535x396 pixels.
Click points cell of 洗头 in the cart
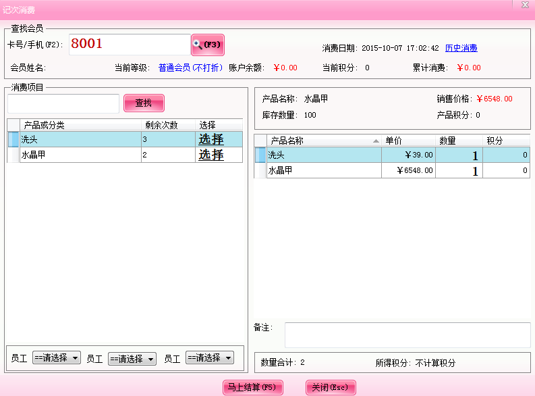coord(506,155)
